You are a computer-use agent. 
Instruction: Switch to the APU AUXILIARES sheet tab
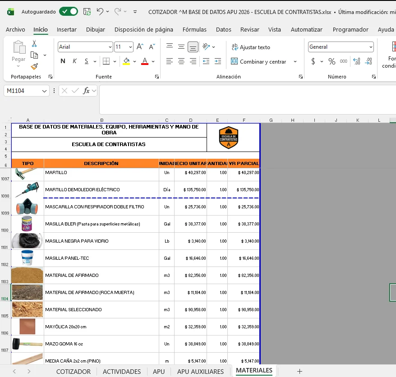tap(200, 372)
